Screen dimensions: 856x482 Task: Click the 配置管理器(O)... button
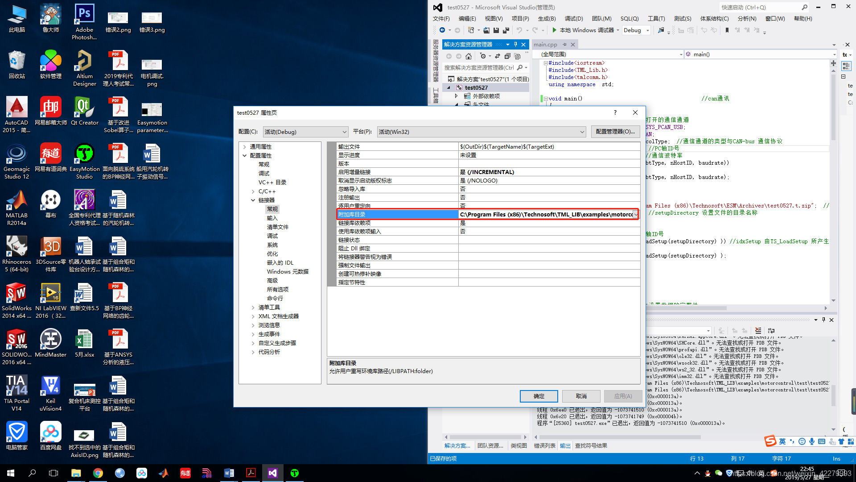click(615, 132)
